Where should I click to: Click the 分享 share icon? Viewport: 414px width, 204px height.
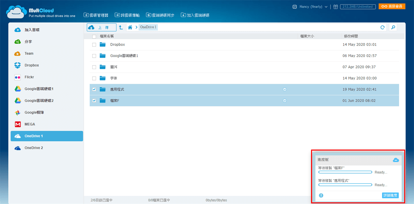[18, 42]
